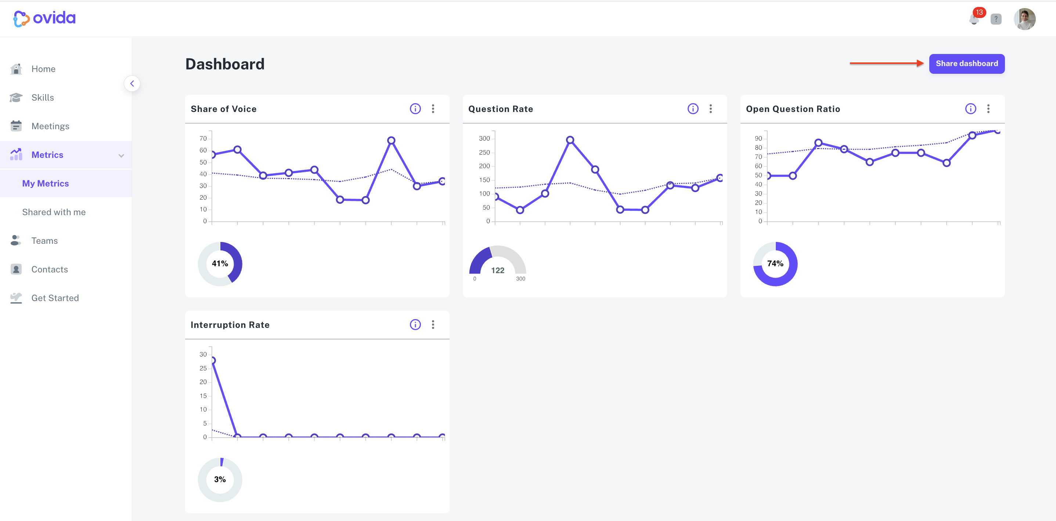Open Share of Voice options menu

(x=433, y=109)
